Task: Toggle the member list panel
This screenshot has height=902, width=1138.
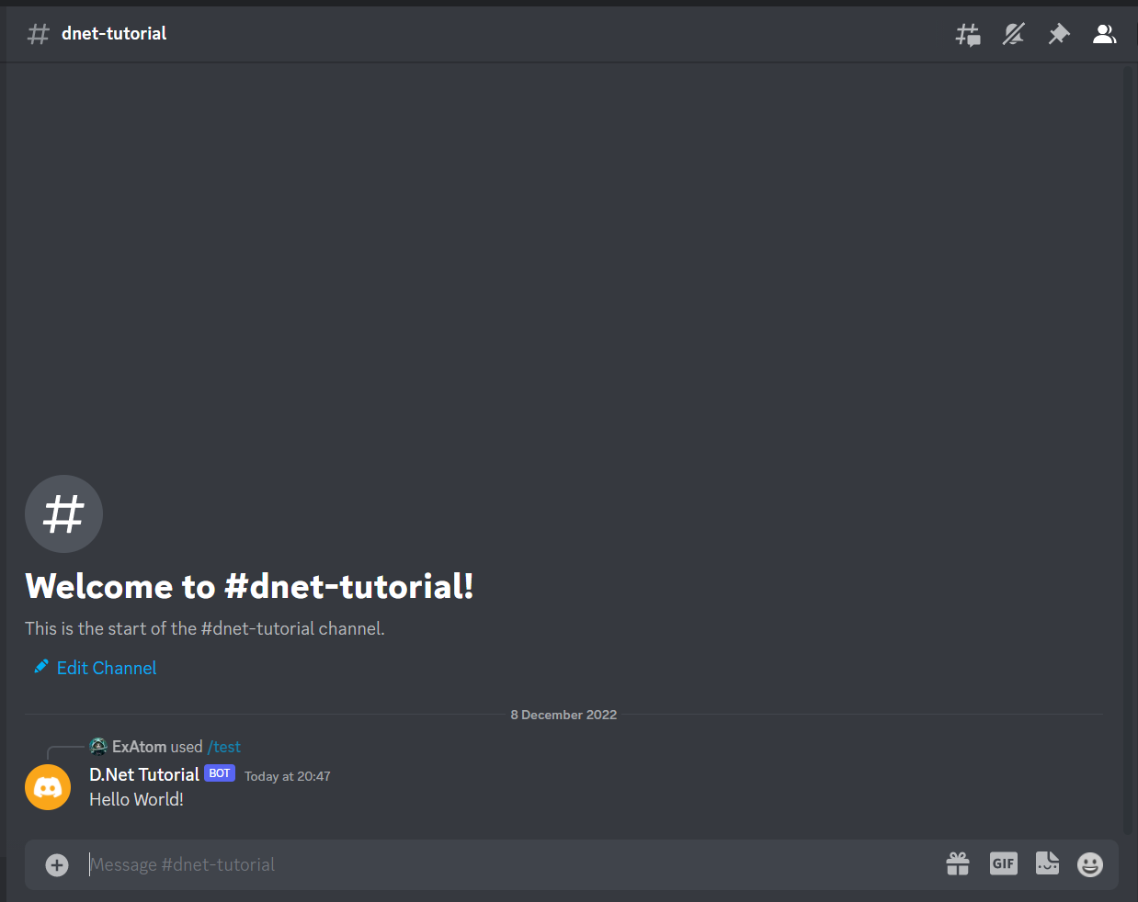Action: click(x=1104, y=35)
